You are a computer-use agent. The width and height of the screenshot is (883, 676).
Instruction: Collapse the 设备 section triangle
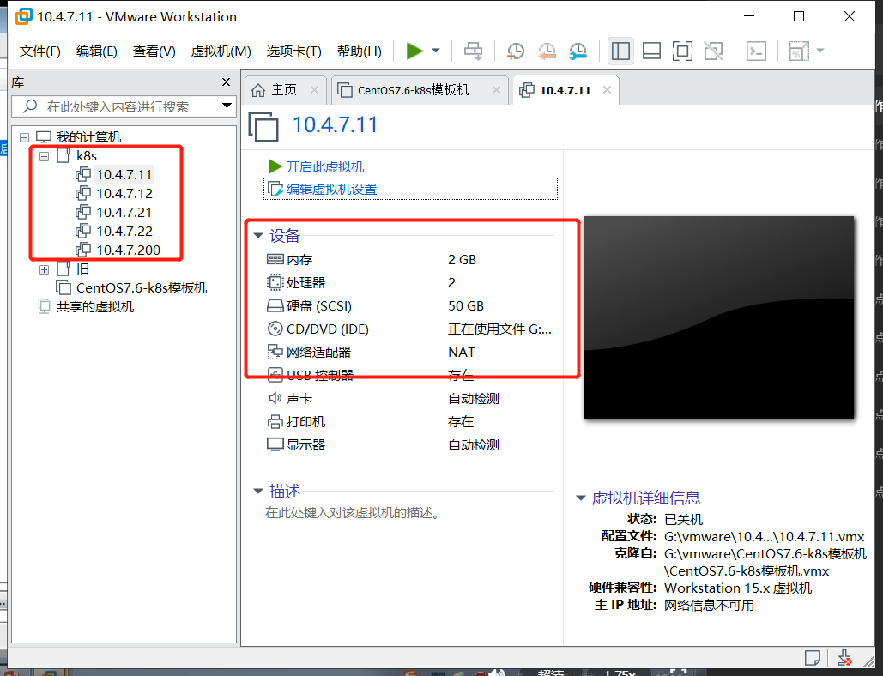pos(257,236)
